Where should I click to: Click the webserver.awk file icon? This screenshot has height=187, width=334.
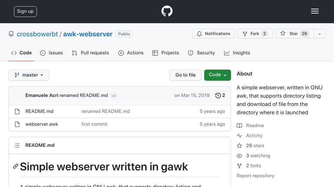pyautogui.click(x=17, y=124)
